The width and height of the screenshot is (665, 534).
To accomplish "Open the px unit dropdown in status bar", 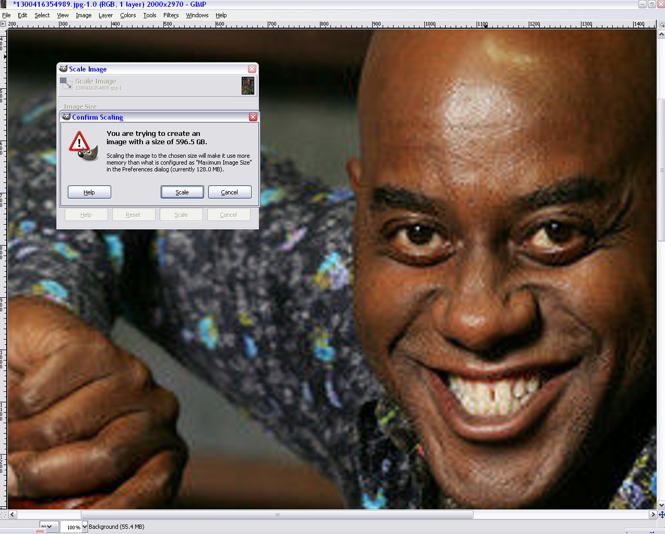I will pyautogui.click(x=49, y=527).
